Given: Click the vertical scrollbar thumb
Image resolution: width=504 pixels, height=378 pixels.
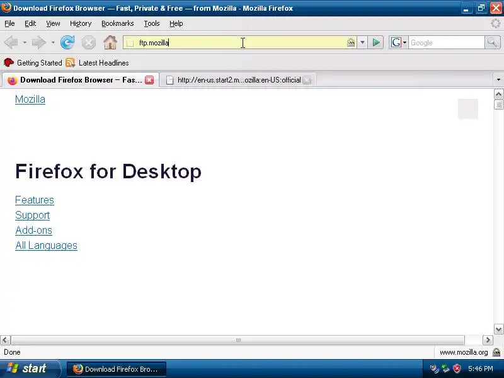Looking at the screenshot, I should click(498, 105).
